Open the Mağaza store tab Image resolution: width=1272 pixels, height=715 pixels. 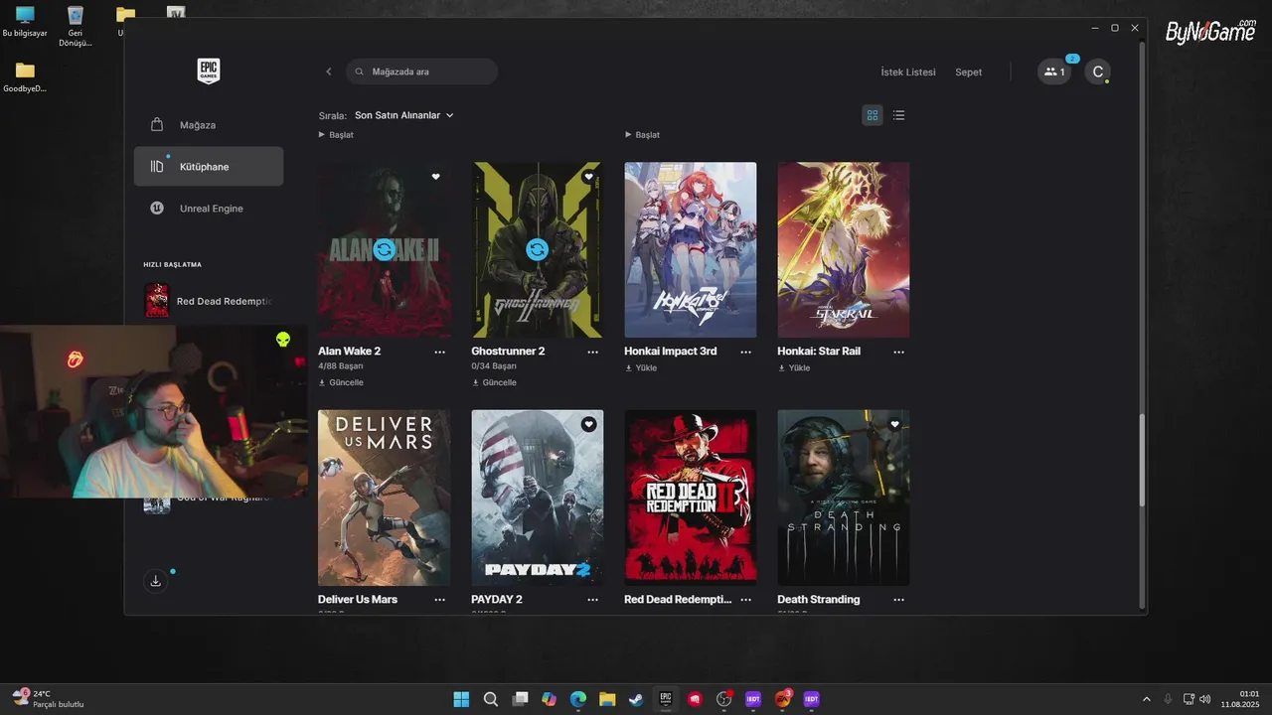(x=209, y=125)
